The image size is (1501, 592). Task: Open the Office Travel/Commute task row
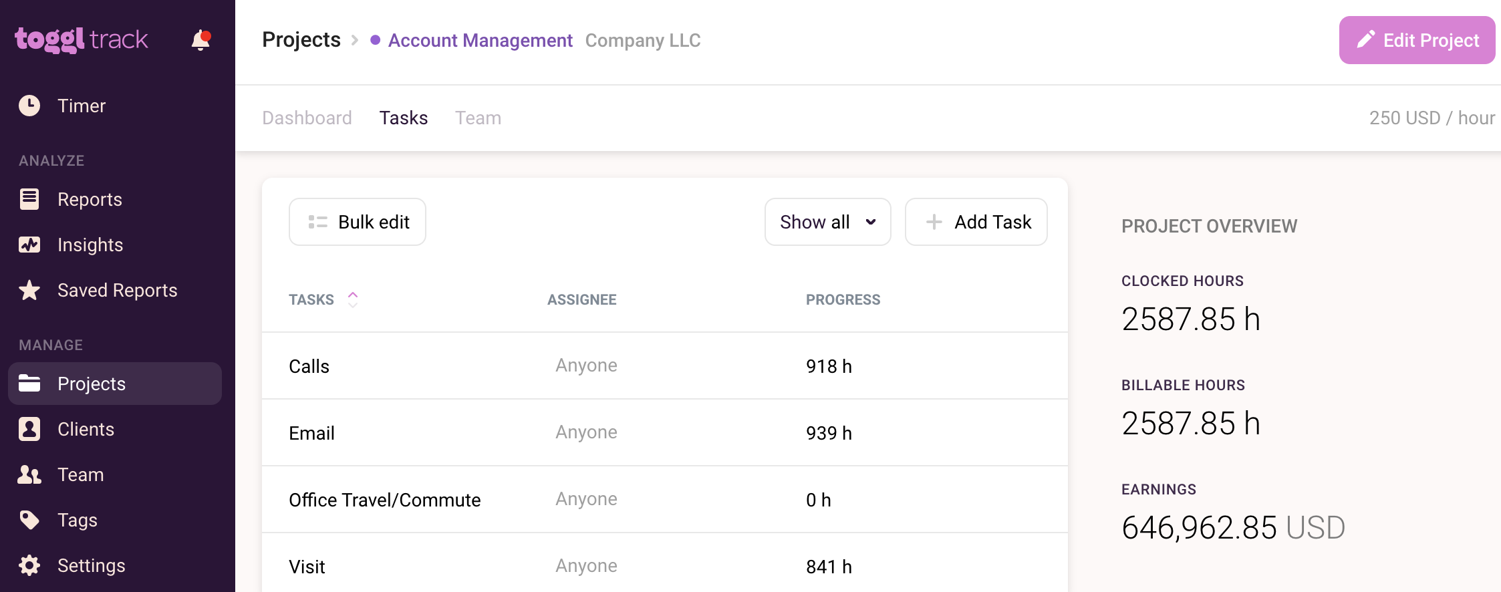tap(384, 500)
